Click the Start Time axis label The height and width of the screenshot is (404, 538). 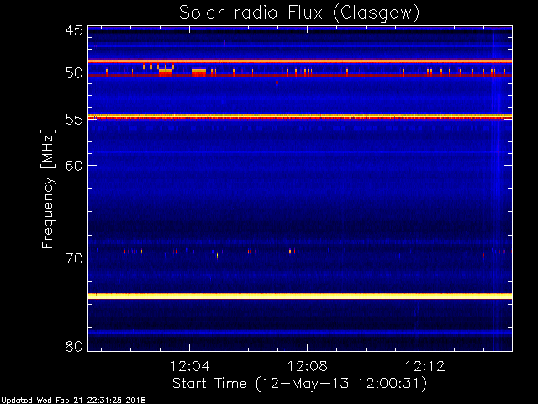(299, 383)
